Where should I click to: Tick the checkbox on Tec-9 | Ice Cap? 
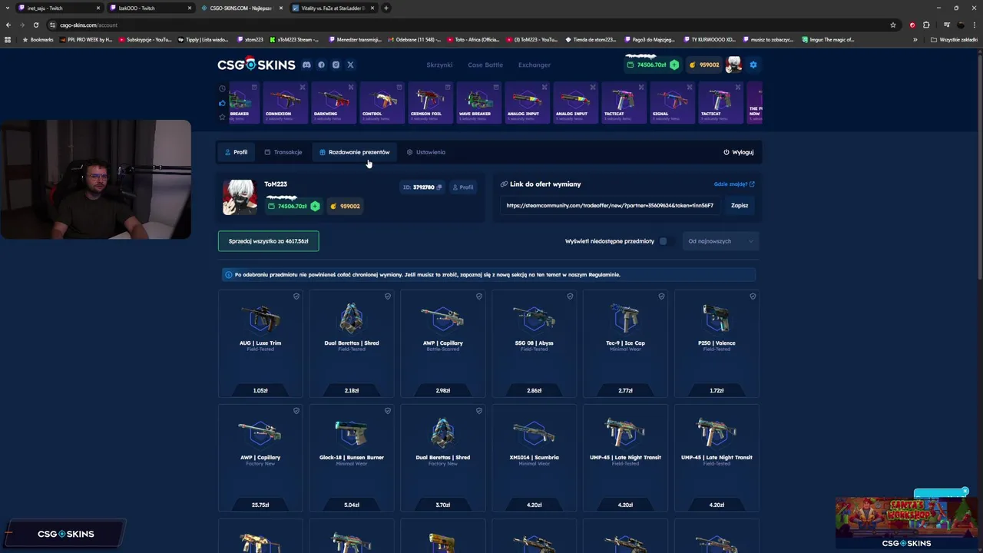[x=661, y=296]
